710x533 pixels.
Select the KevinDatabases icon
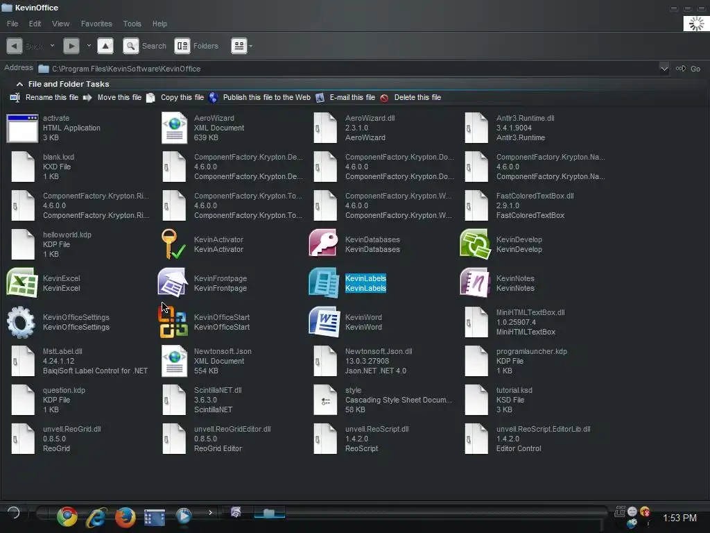click(x=323, y=244)
